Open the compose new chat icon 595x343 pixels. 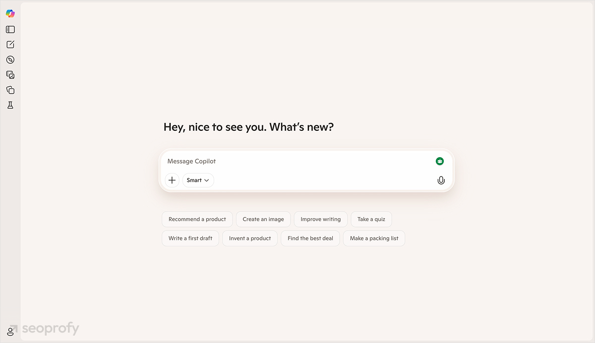tap(10, 44)
